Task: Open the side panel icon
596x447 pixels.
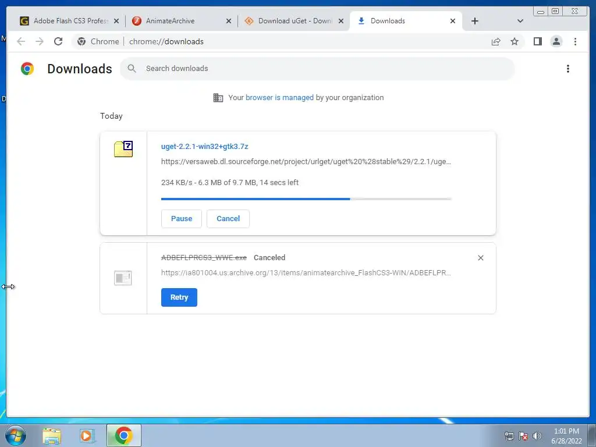Action: pos(537,41)
